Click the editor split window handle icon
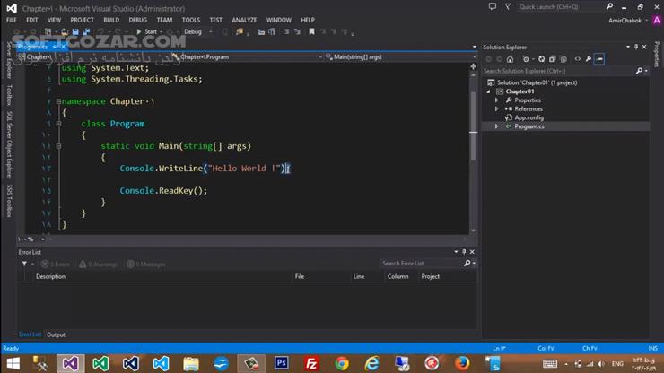664x373 pixels. pos(474,66)
